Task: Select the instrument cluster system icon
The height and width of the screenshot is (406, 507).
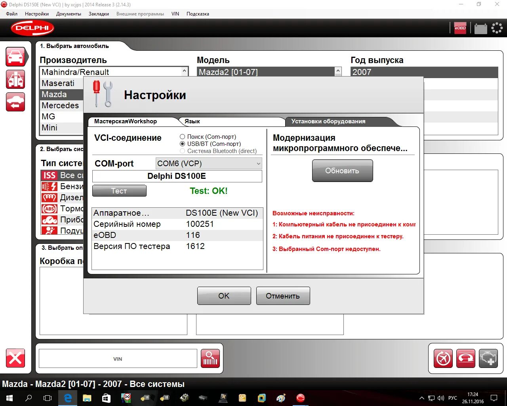Action: click(x=50, y=220)
